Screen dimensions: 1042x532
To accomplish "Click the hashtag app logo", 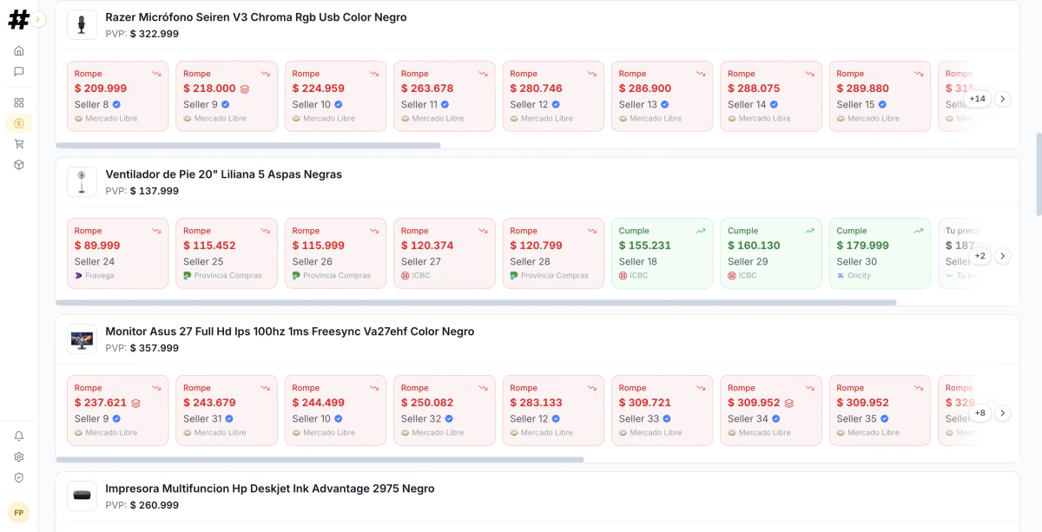I will point(18,19).
